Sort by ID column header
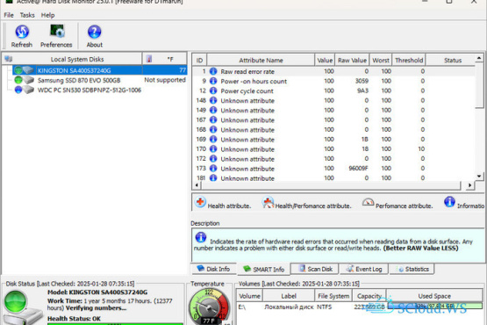Viewport: 487px width, 325px height. (199, 60)
